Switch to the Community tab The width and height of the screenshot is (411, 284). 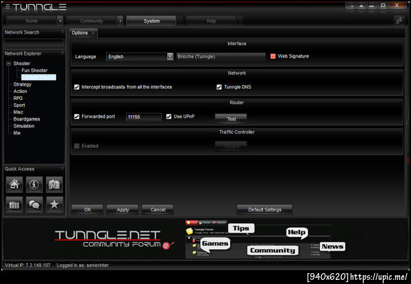[92, 21]
